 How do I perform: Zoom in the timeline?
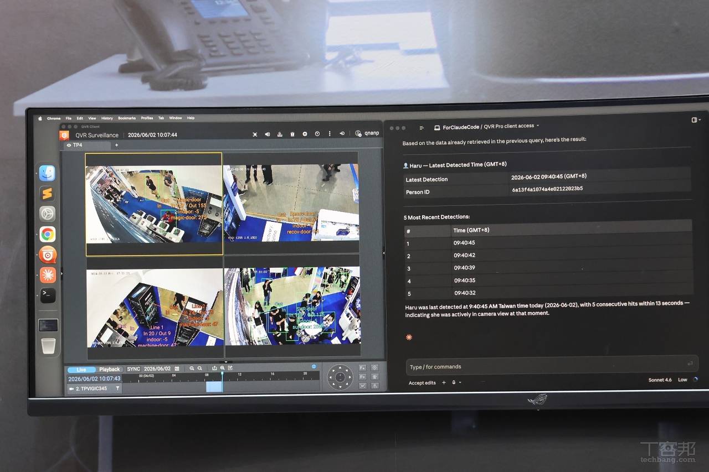click(x=192, y=369)
